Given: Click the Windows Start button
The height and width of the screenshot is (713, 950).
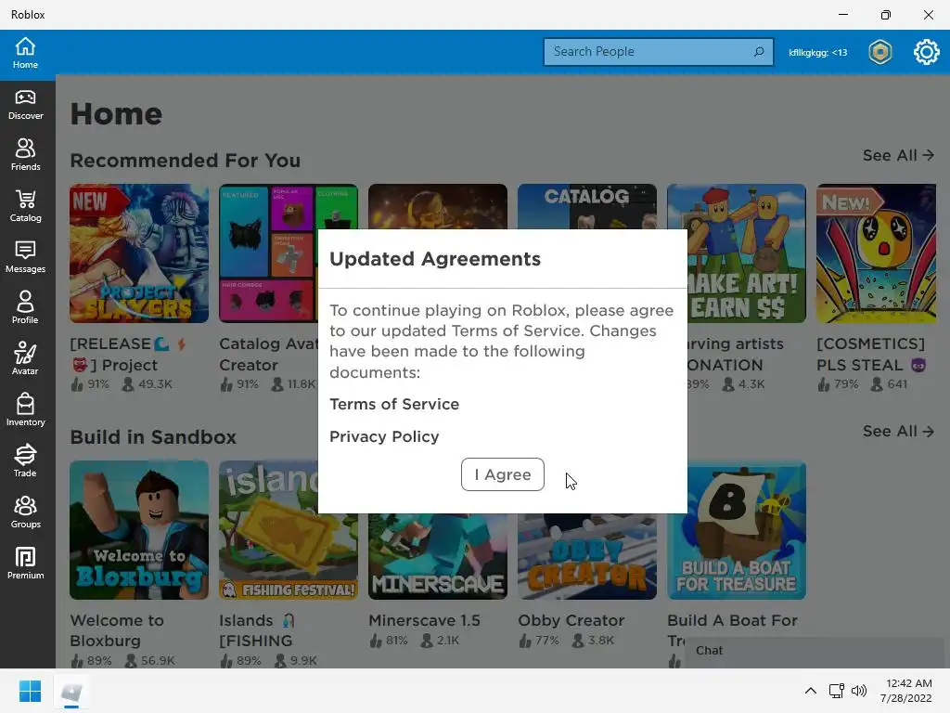Looking at the screenshot, I should 30,691.
